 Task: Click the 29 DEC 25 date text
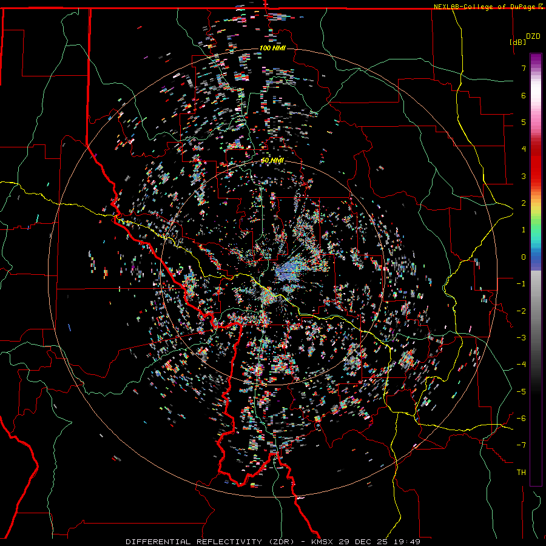point(363,542)
